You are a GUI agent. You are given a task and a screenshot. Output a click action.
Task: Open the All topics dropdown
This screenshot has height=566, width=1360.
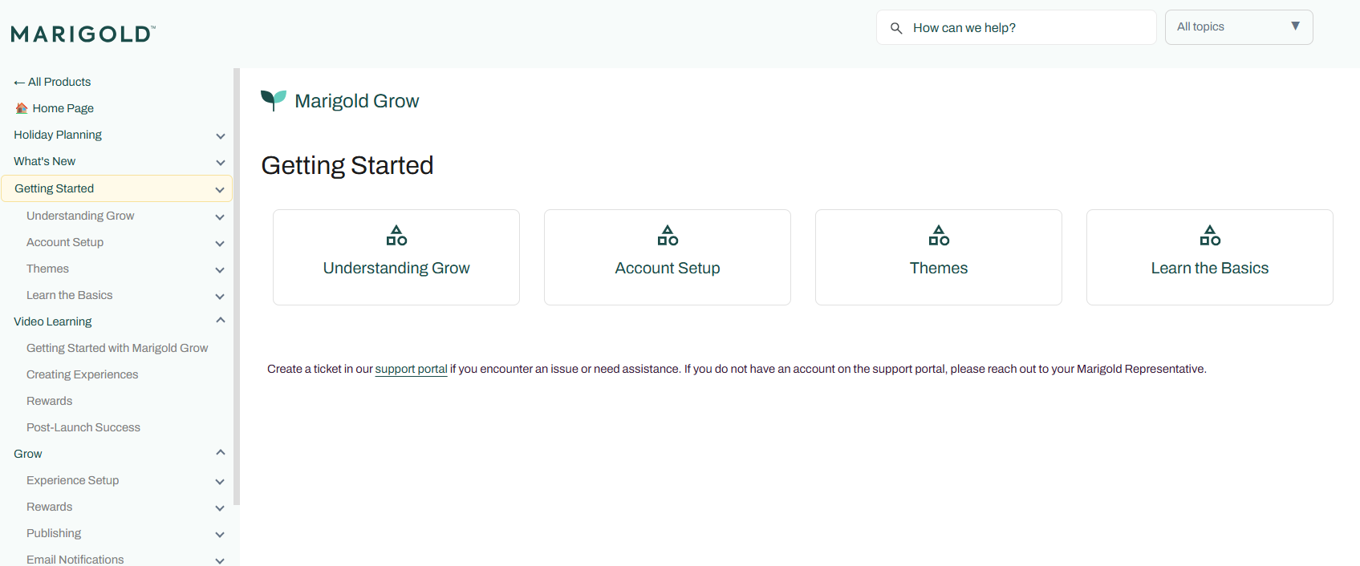[1238, 27]
